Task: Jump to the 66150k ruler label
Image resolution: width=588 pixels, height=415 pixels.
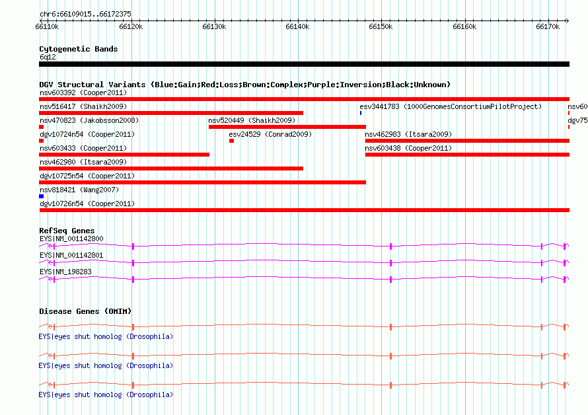Action: [381, 26]
